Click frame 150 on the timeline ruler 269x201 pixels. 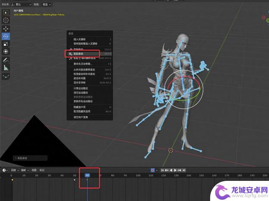pyautogui.click(x=202, y=175)
